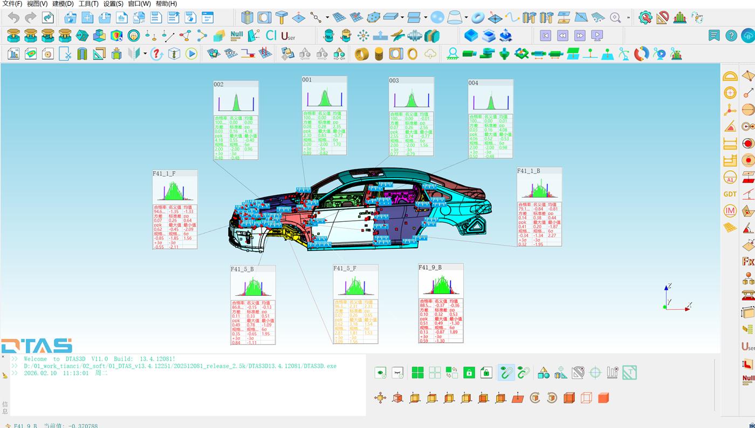755x428 pixels.
Task: Click the fast-forward playback button
Action: (580, 36)
